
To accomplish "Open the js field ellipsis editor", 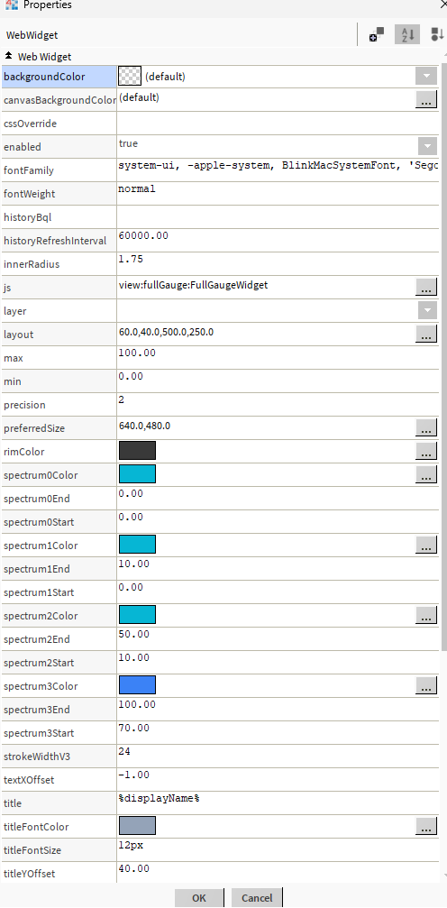I will pyautogui.click(x=425, y=286).
